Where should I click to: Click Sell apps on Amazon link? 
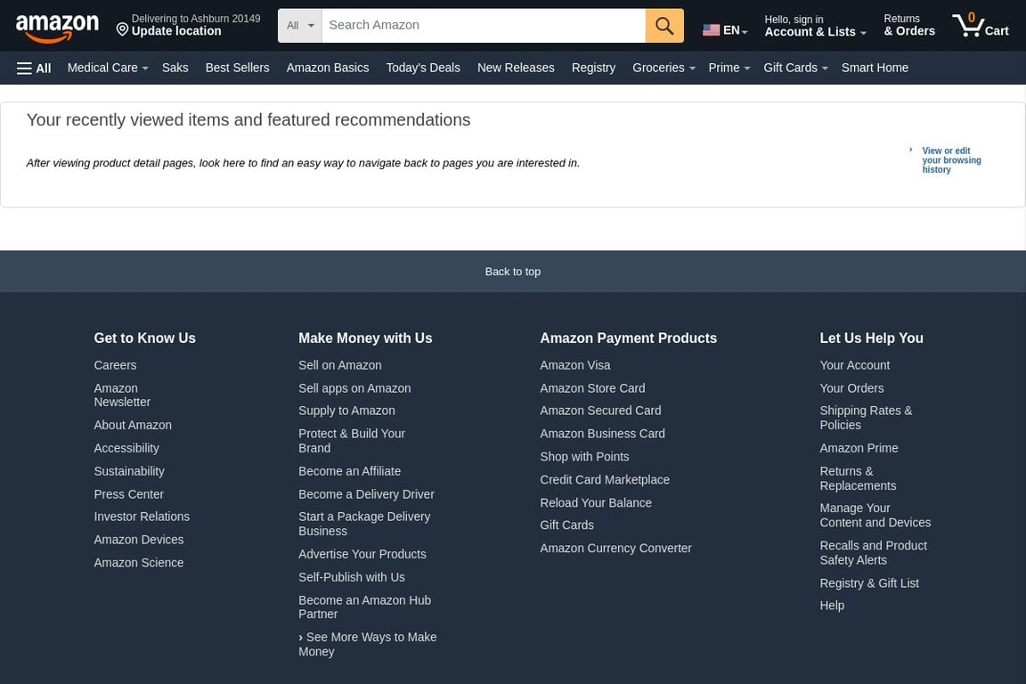(354, 389)
